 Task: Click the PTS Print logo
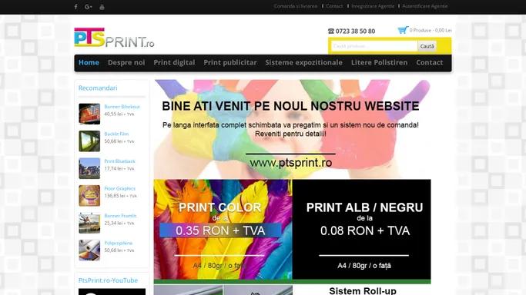pyautogui.click(x=114, y=38)
